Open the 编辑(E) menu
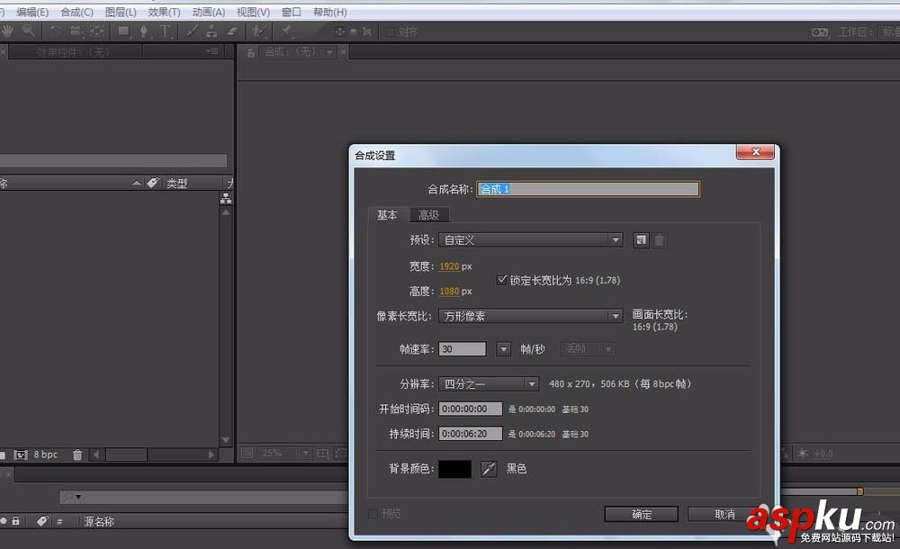Viewport: 900px width, 549px height. [32, 12]
